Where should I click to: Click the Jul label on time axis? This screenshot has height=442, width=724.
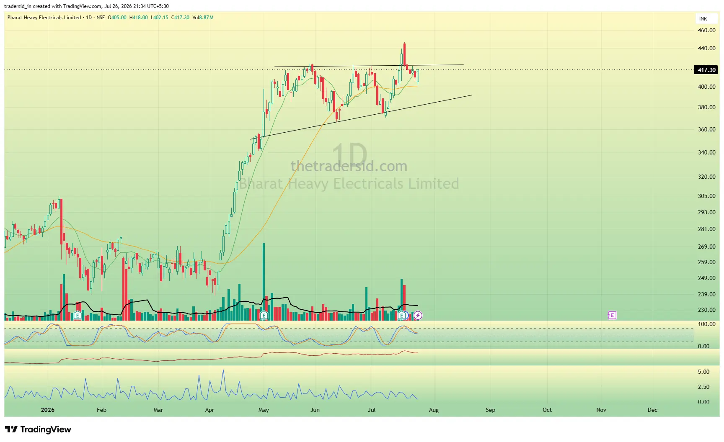click(372, 410)
